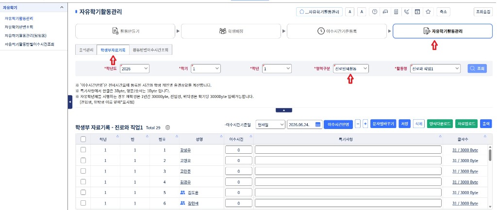Check the row for student 김민재
The width and height of the screenshot is (497, 210).
83,203
